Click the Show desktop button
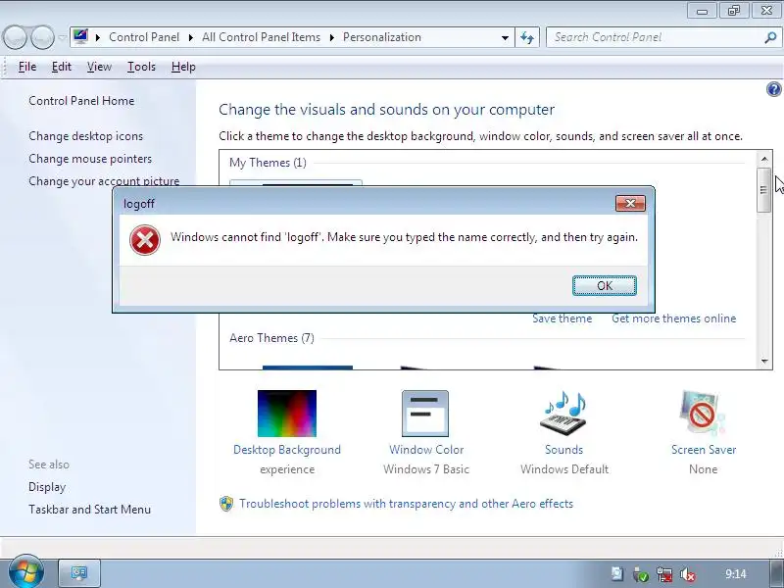The image size is (784, 588). tap(776, 573)
